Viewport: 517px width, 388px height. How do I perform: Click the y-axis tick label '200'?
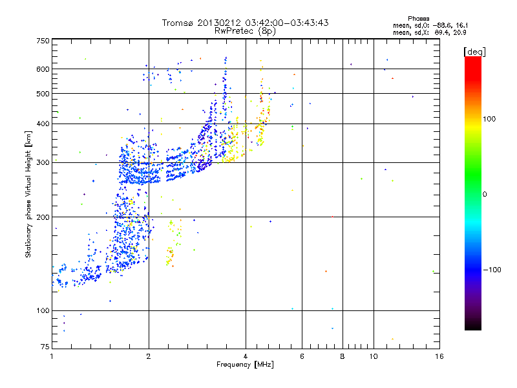(43, 217)
